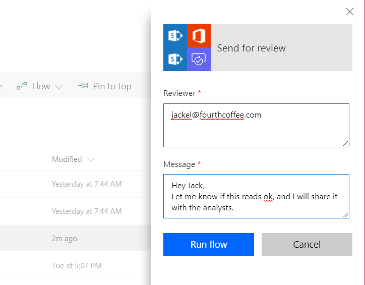Select the Pin to top command
The image size is (365, 285).
(112, 86)
